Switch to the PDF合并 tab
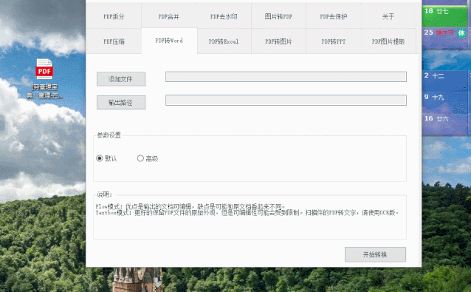This screenshot has width=471, height=292. click(x=169, y=16)
